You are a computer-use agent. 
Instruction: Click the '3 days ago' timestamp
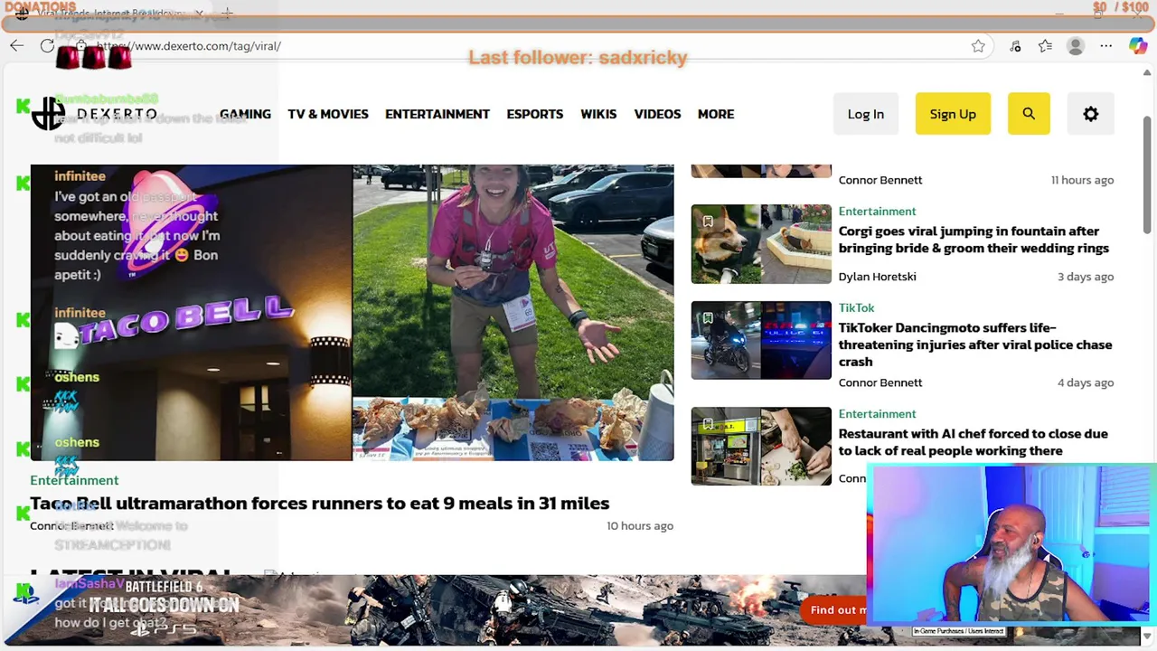1086,277
